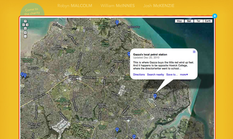233x139 pixels.
Task: Click Updated Dec 20, 2010 text
Action: pos(146,58)
